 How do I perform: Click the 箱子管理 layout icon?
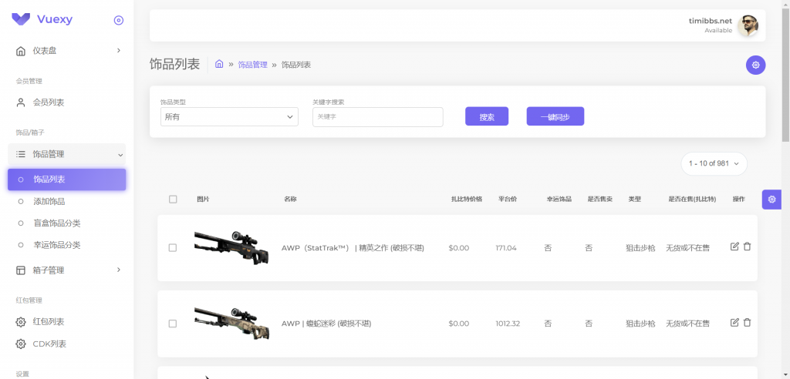pos(21,270)
